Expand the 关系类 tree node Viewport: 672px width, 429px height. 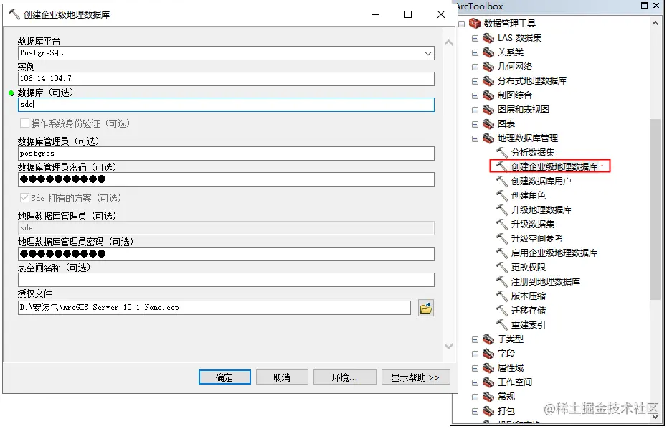pos(475,52)
